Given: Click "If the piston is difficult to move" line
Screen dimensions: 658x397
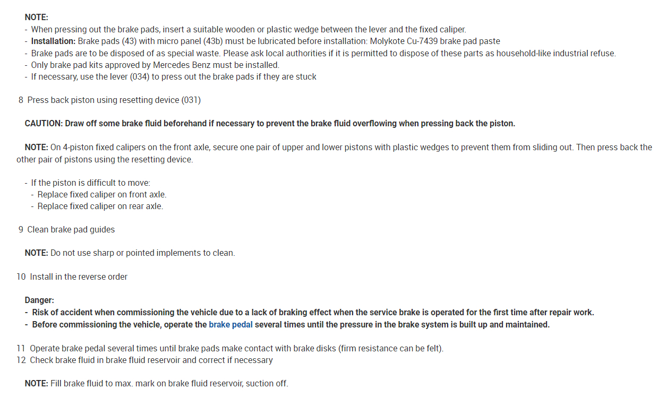Looking at the screenshot, I should click(x=90, y=183).
